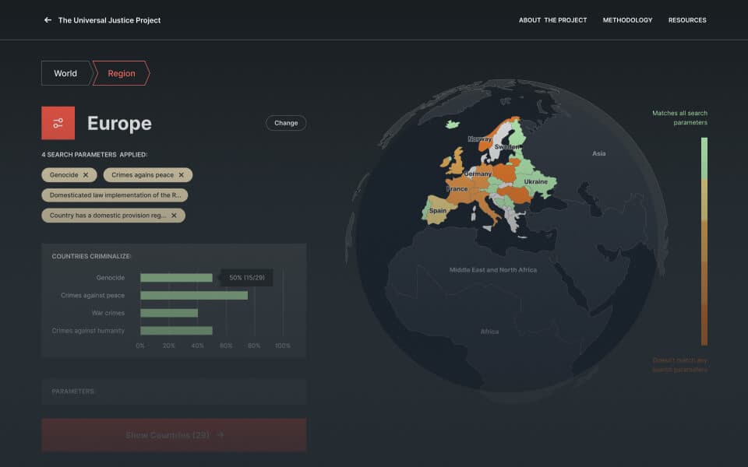Click the Genocide bar in chart
The width and height of the screenshot is (748, 467).
176,278
